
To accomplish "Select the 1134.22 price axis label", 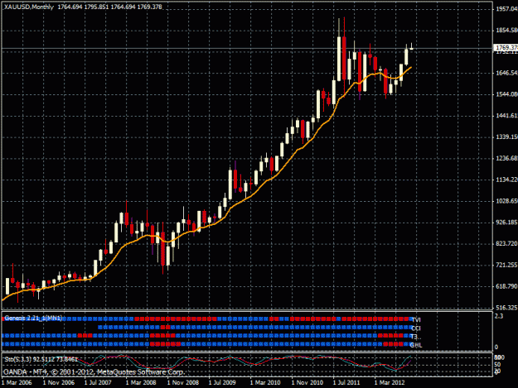I will pos(506,180).
